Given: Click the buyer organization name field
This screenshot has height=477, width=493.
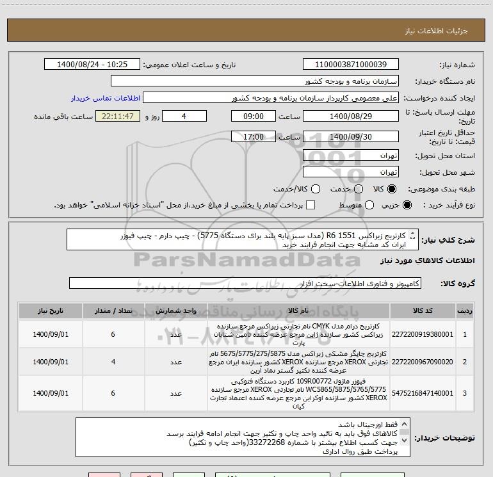Looking at the screenshot, I should [x=255, y=81].
